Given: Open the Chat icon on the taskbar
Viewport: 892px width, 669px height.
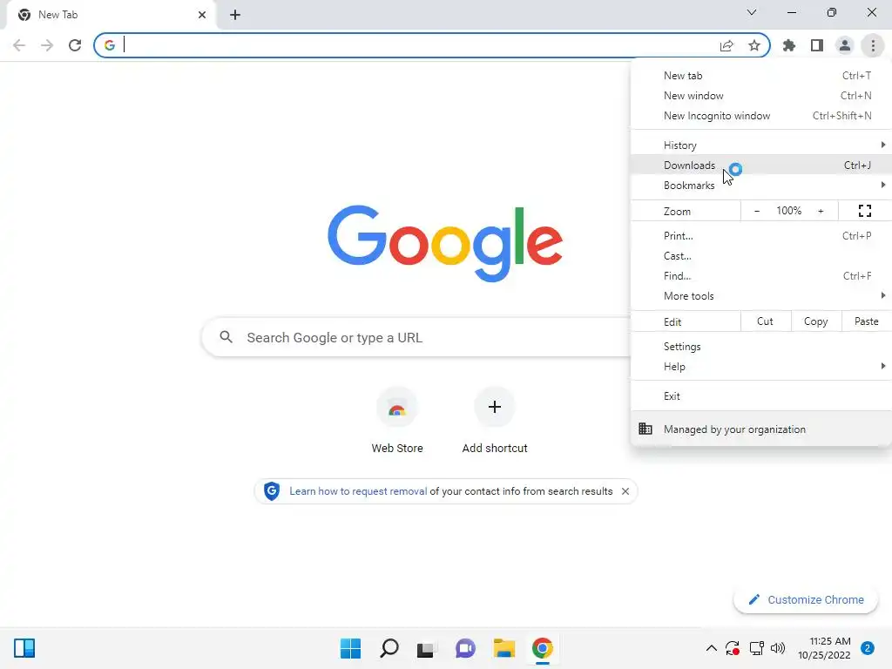Looking at the screenshot, I should (465, 648).
